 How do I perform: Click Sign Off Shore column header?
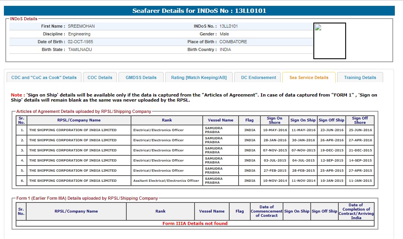click(360, 120)
